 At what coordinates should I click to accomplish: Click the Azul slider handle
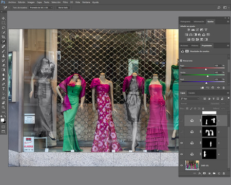[x=206, y=83]
